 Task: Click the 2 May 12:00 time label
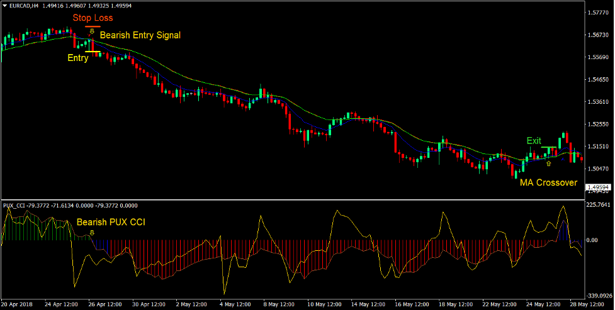tap(191, 304)
